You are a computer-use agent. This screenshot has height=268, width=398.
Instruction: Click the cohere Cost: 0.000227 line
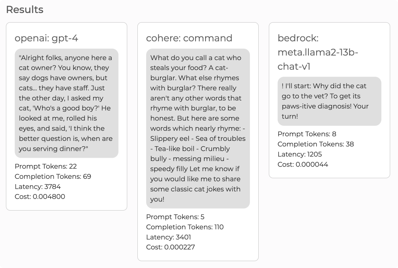pos(170,247)
